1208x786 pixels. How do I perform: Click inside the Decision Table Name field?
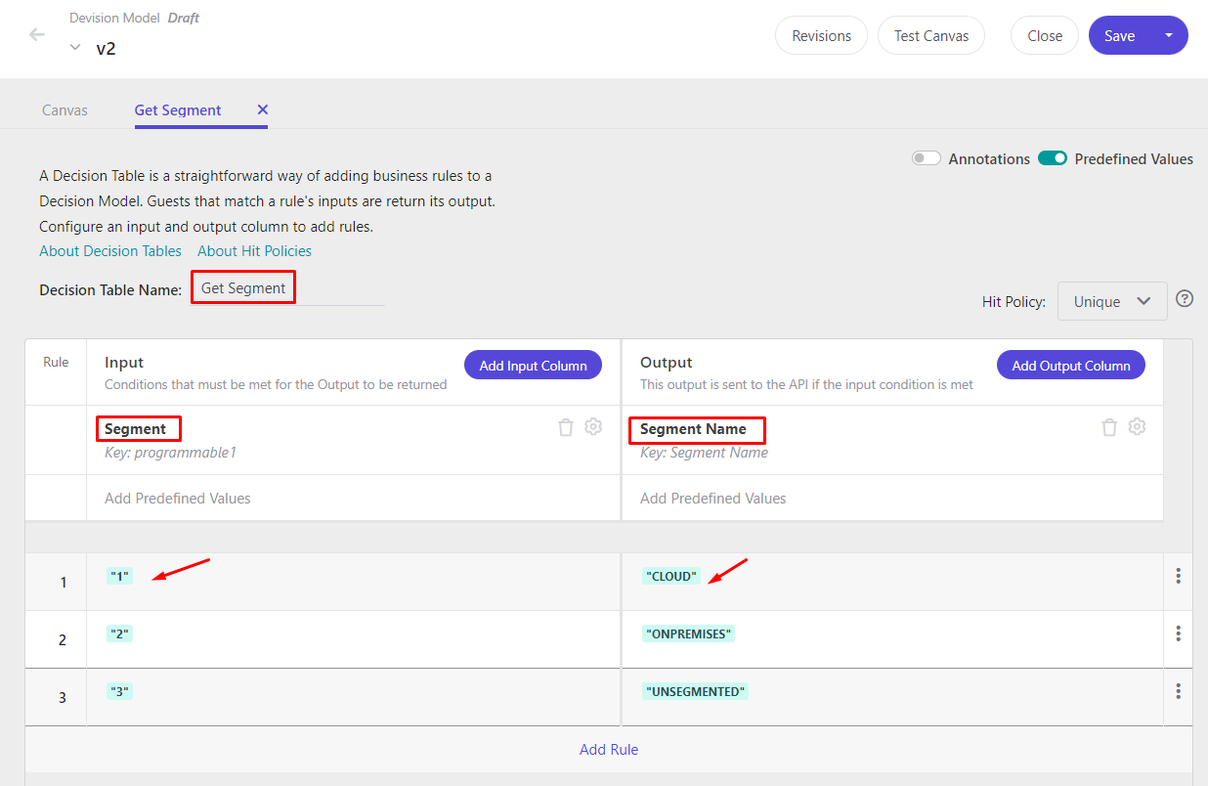pyautogui.click(x=242, y=286)
